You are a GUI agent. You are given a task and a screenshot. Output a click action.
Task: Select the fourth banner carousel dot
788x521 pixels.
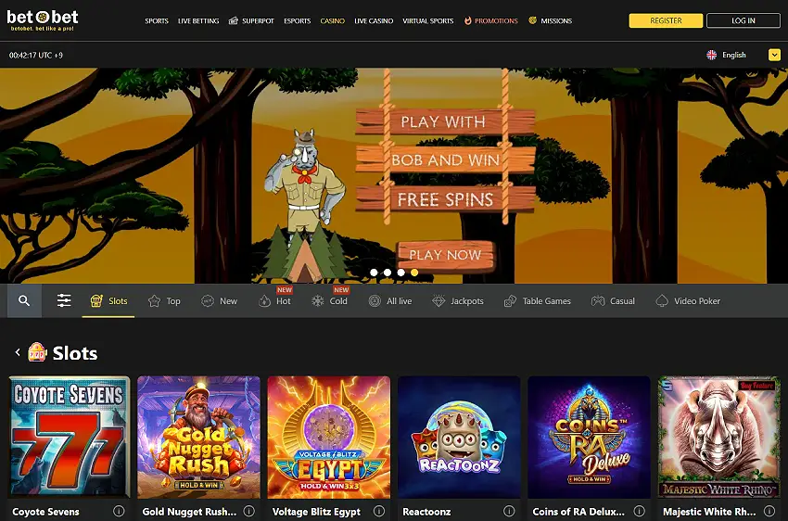click(x=414, y=273)
